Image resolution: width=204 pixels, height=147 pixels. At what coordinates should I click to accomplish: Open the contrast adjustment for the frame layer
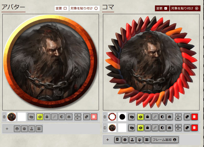162,117
